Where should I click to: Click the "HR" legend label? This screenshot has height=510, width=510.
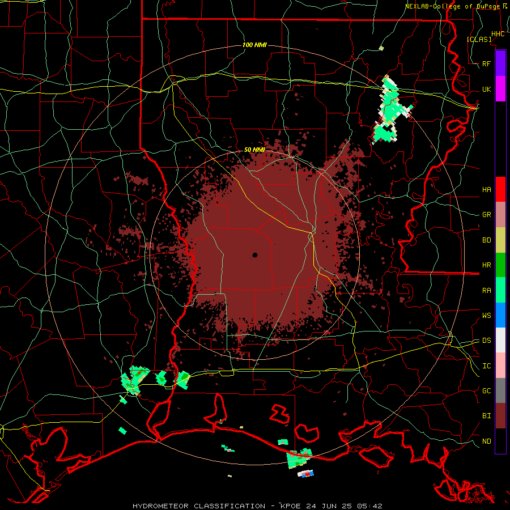coord(486,265)
